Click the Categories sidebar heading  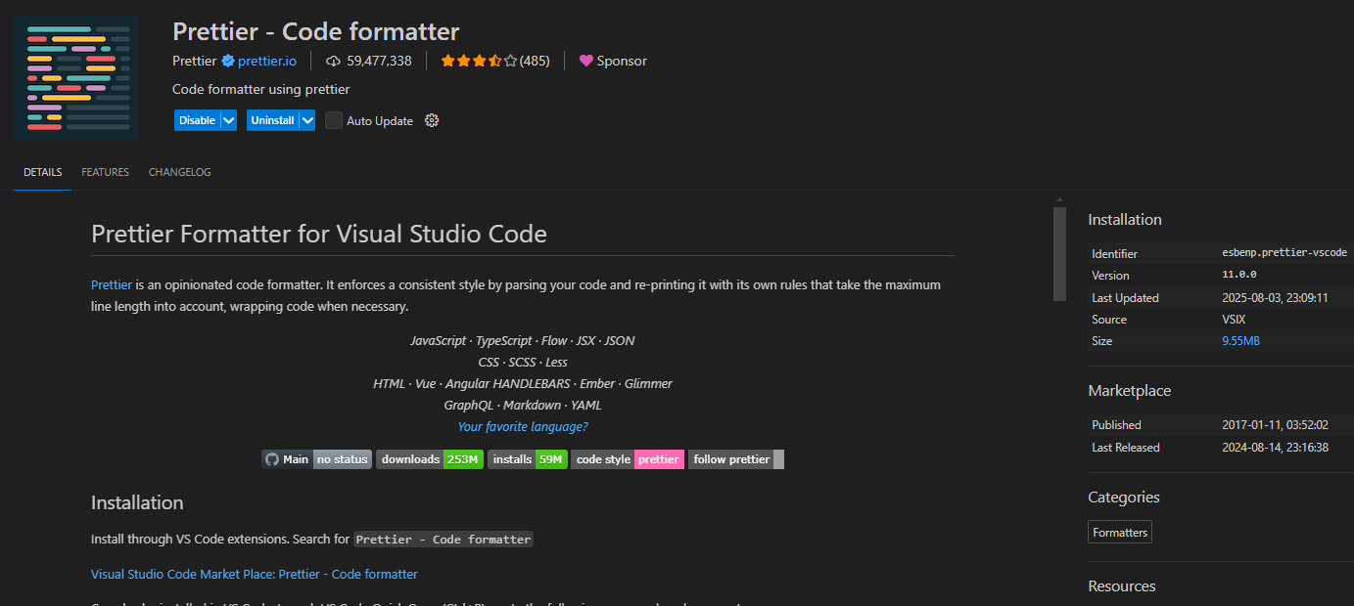click(x=1124, y=498)
